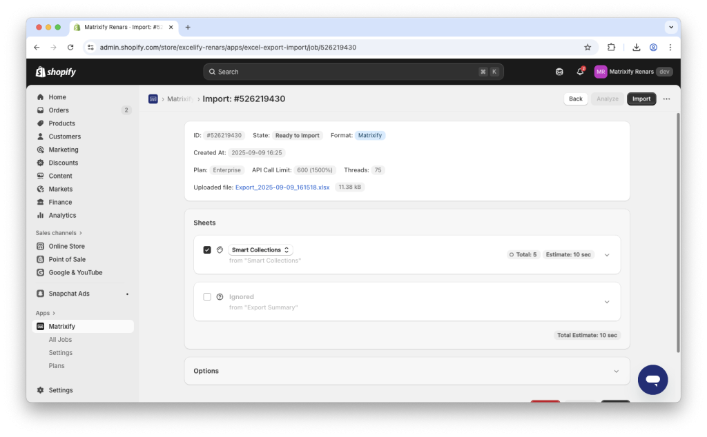Open the Smart Collections type selector

260,250
